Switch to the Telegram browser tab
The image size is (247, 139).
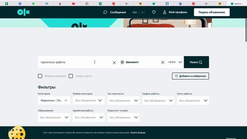tap(20, 3)
